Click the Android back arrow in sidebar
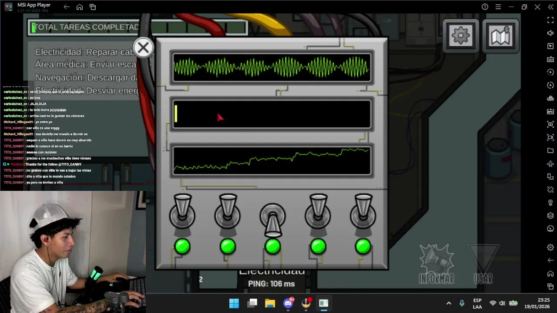This screenshot has width=557, height=313. pos(550,260)
